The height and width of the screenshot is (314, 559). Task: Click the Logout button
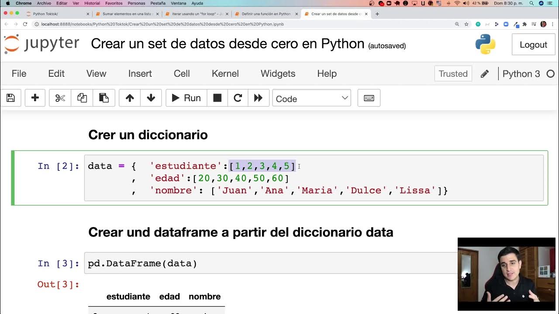click(533, 44)
